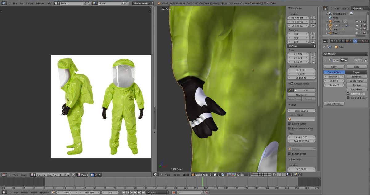Toggle Cube selectability arrow in outliner
This screenshot has height=195, width=370.
[360, 25]
